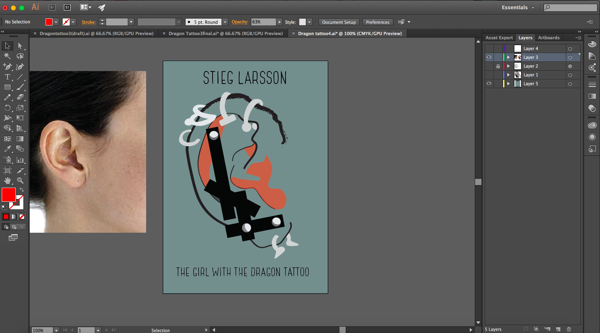Expand Layer 3 contents triangle
Image resolution: width=600 pixels, height=333 pixels.
pyautogui.click(x=508, y=57)
